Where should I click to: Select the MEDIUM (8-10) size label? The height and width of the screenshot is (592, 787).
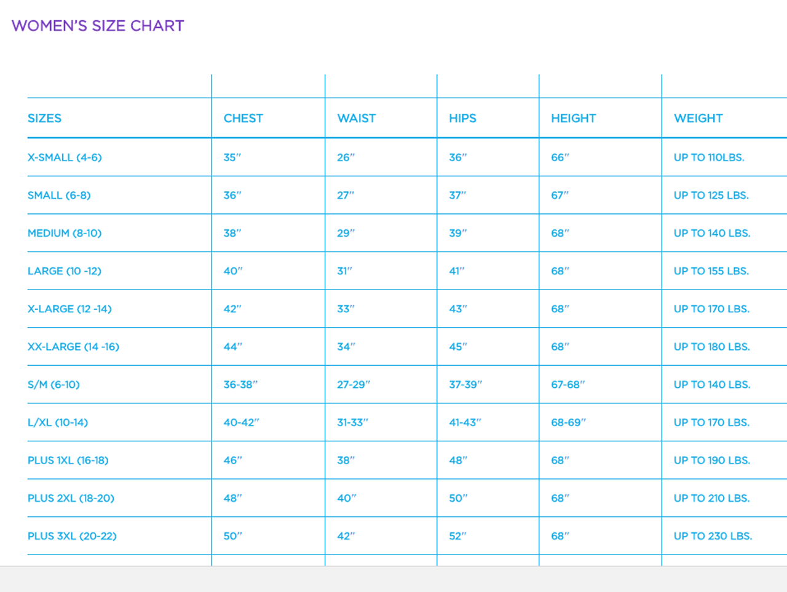click(65, 234)
